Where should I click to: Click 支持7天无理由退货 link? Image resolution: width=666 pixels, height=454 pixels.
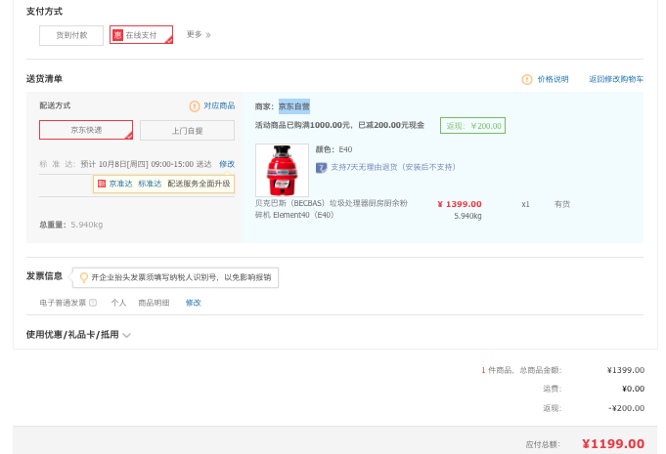click(x=393, y=167)
